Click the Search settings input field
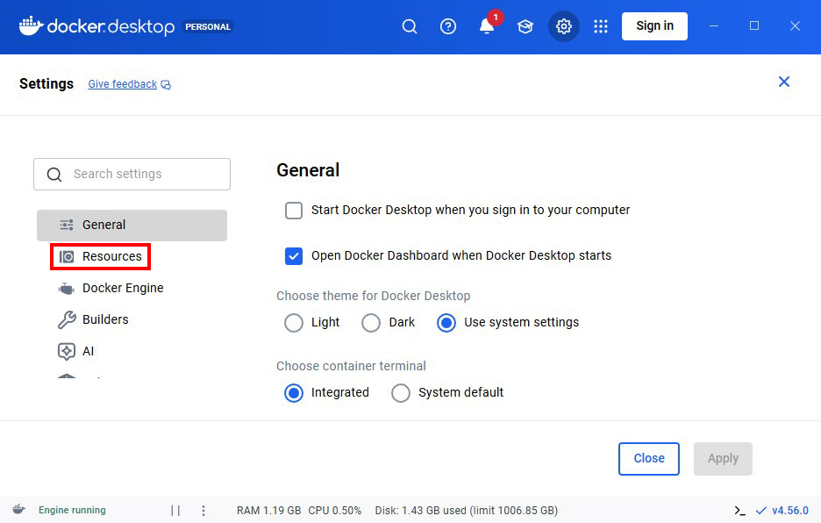 pos(132,174)
